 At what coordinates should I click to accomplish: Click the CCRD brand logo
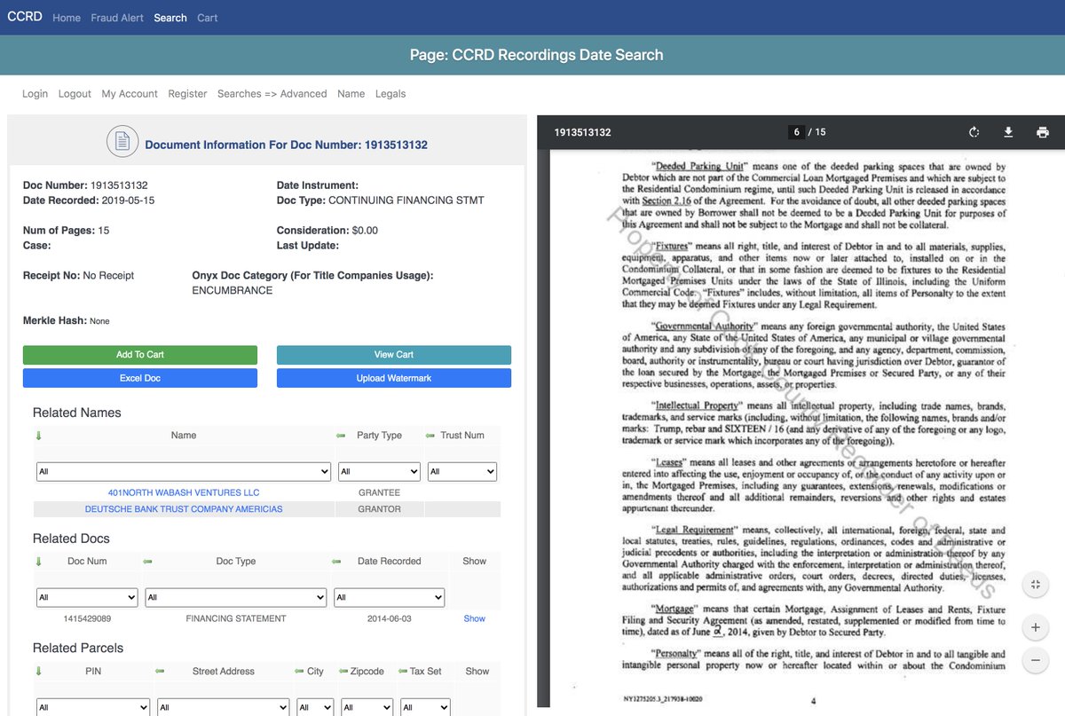(x=25, y=17)
